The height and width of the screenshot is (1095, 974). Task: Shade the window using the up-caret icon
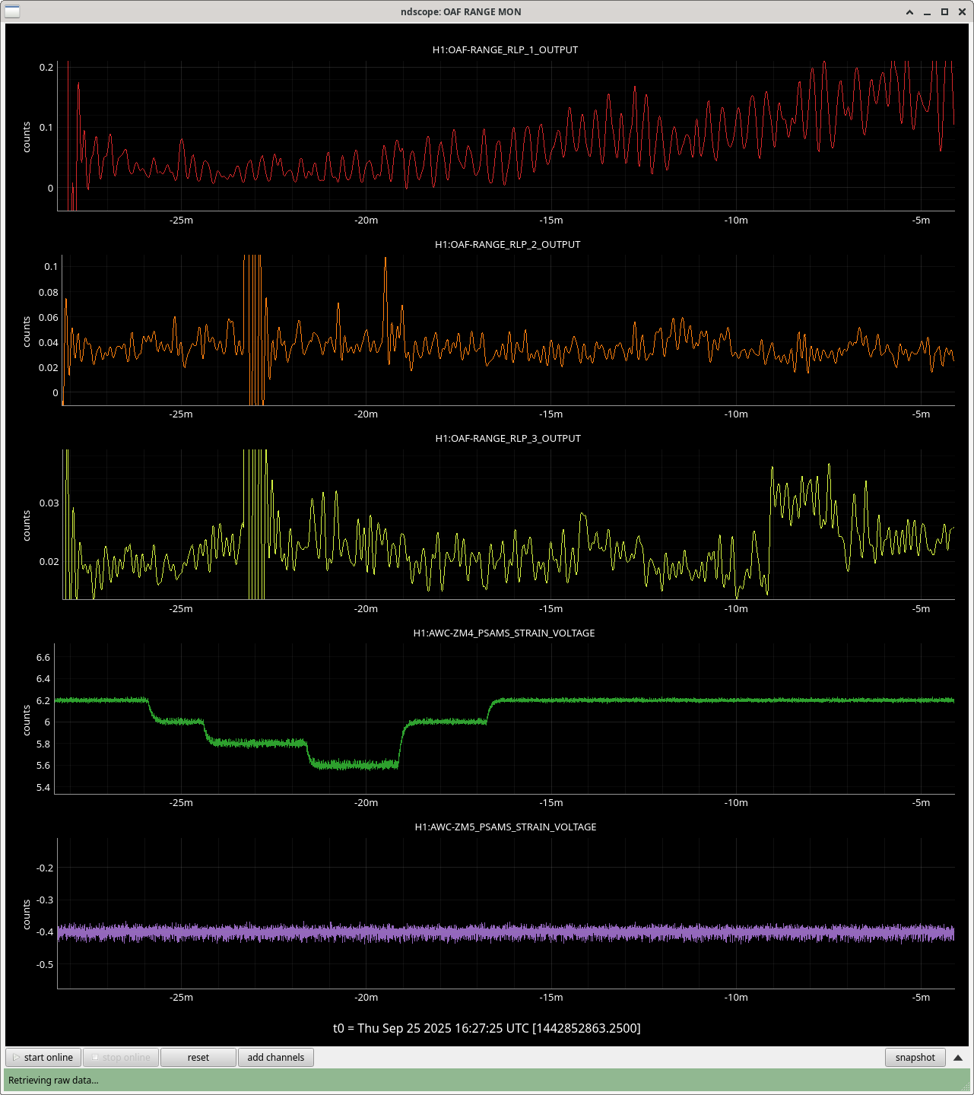click(910, 11)
